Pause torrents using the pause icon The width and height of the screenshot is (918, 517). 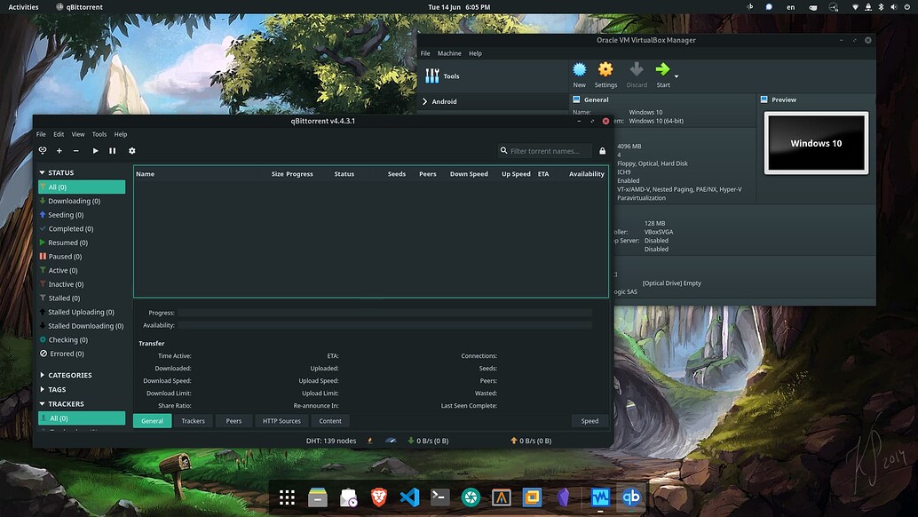[x=113, y=150]
